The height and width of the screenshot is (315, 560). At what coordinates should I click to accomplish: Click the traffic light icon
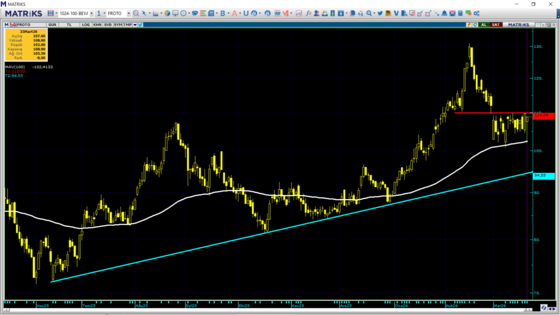click(x=332, y=13)
